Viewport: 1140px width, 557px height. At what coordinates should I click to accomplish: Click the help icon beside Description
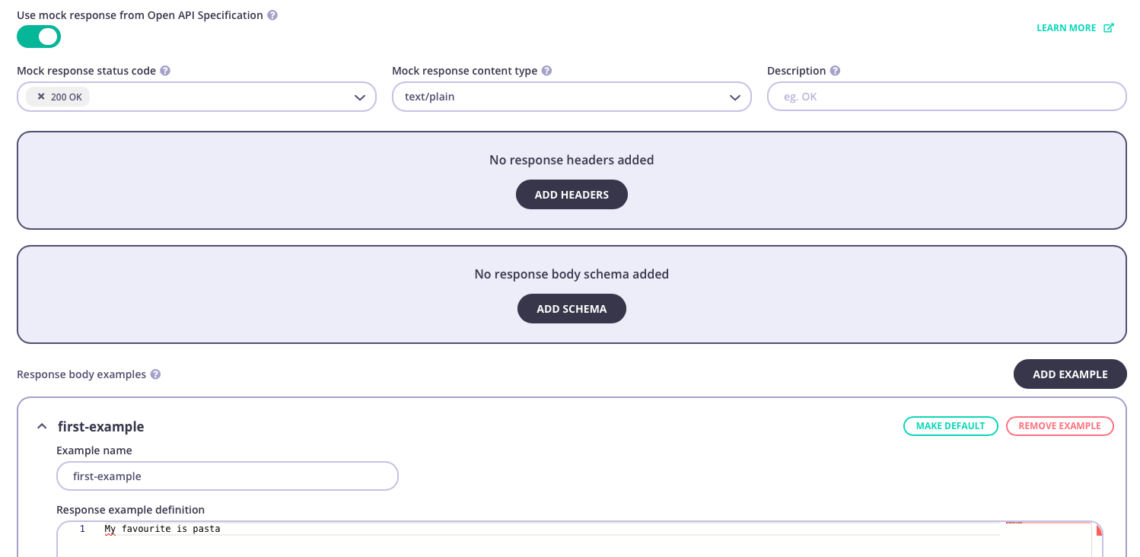pos(835,70)
